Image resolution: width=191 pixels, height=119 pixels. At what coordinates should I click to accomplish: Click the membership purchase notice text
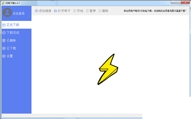click(x=155, y=11)
